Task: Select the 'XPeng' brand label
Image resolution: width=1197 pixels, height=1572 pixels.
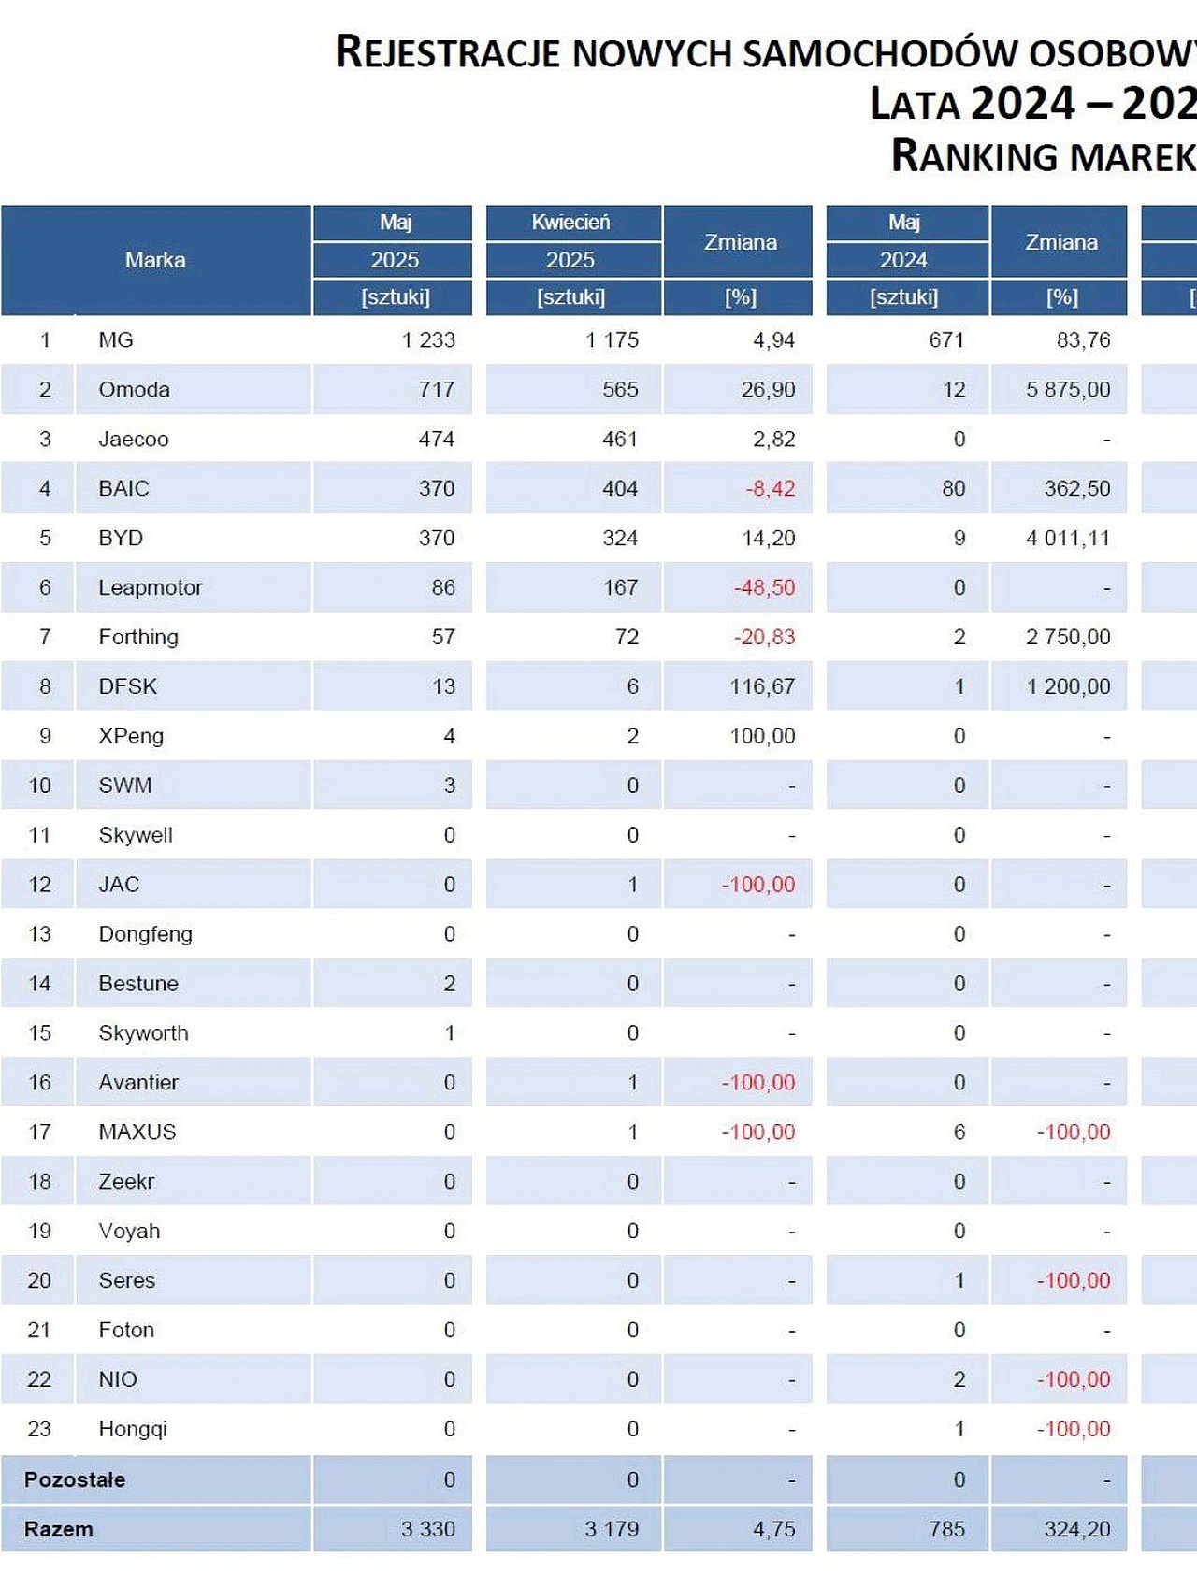Action: pos(131,737)
